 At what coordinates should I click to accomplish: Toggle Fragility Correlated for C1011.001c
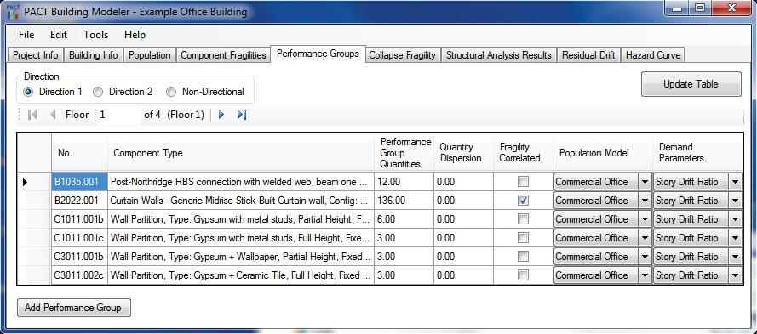[x=523, y=238]
